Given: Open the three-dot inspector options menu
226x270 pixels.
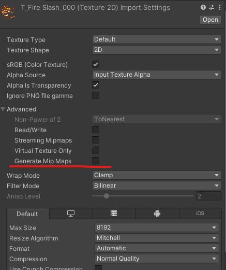Looking at the screenshot, I should click(220, 7).
